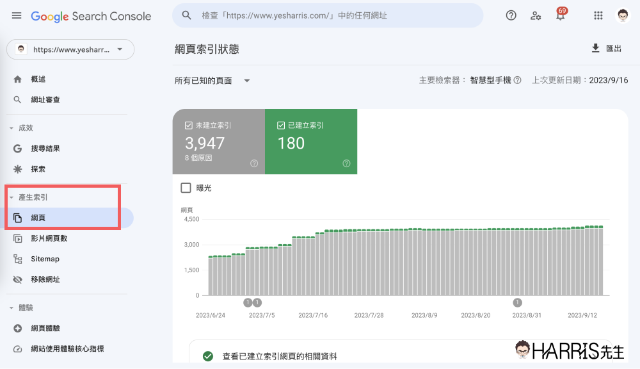The image size is (640, 369).
Task: Click the 2023/6/24 axis date label
Action: click(210, 315)
